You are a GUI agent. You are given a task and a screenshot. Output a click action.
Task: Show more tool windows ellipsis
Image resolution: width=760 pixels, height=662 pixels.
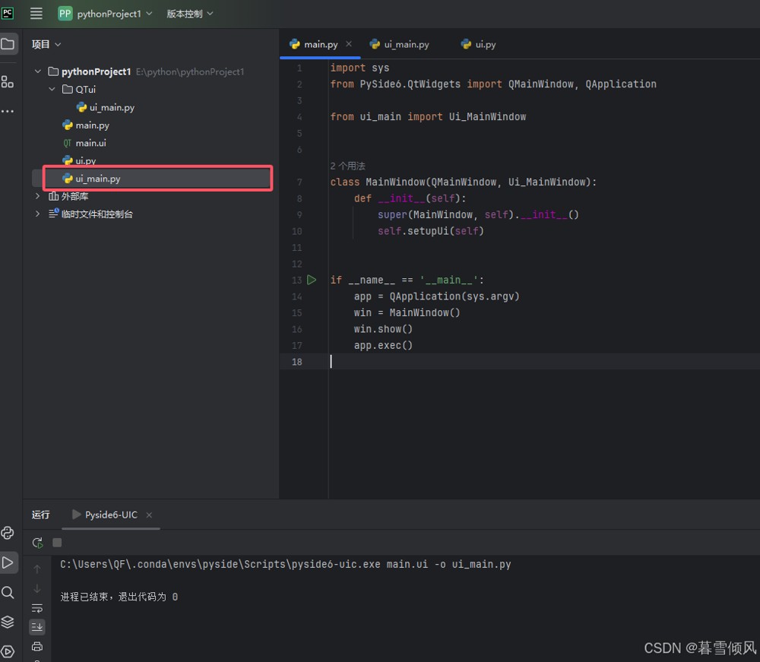8,111
